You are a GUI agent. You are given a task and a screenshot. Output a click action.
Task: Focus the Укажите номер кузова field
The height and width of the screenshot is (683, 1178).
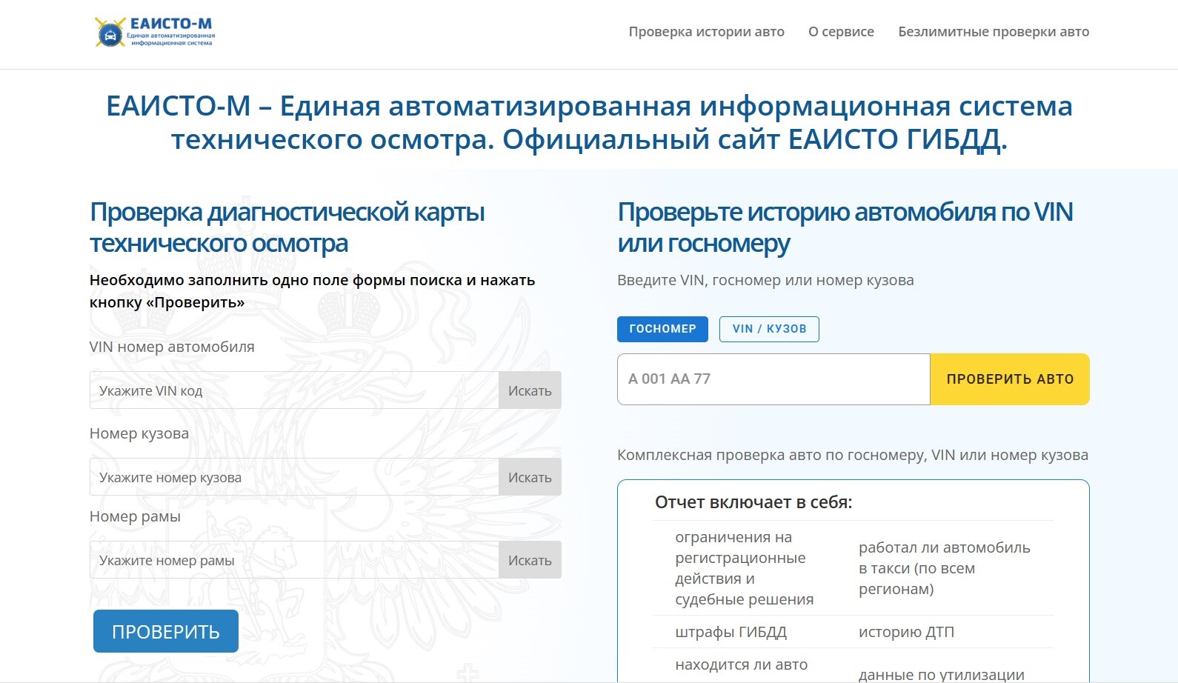coord(294,477)
